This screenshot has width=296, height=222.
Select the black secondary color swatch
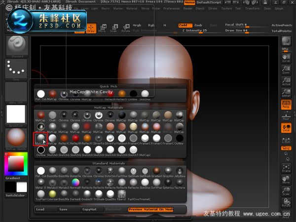10,186
